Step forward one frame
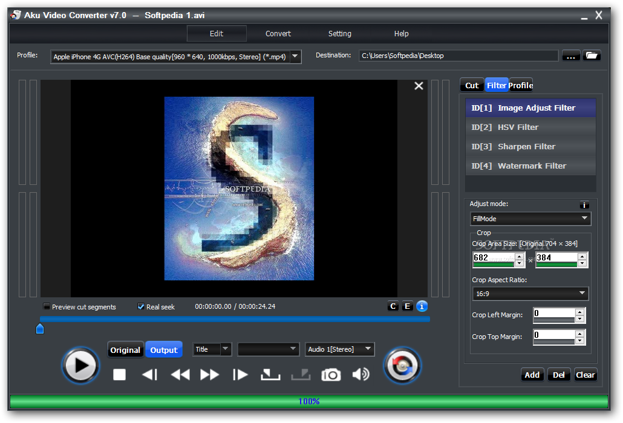This screenshot has width=623, height=423. click(x=240, y=375)
